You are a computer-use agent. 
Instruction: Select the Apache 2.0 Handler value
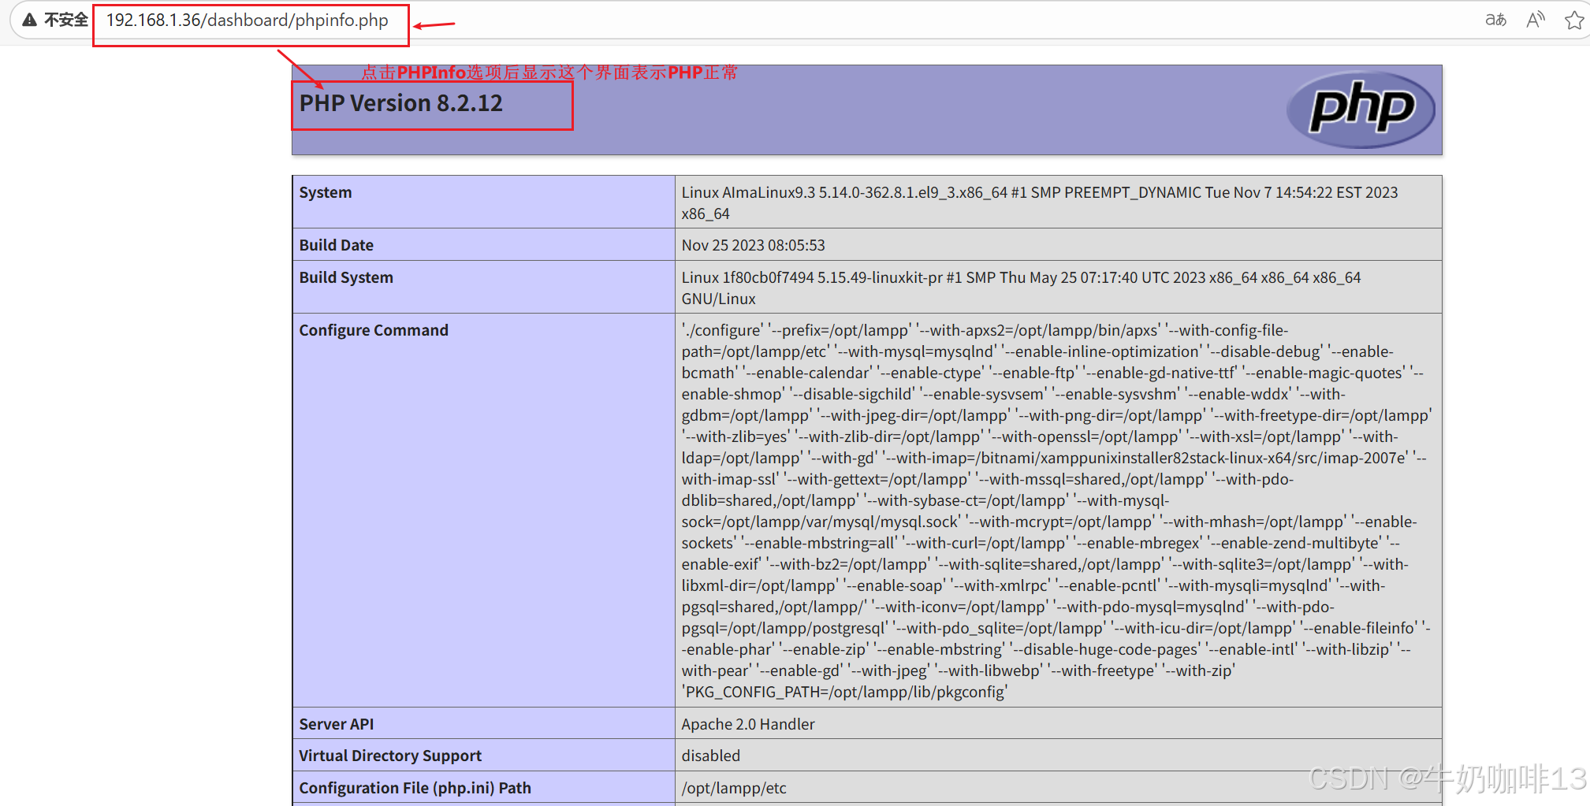pyautogui.click(x=748, y=724)
